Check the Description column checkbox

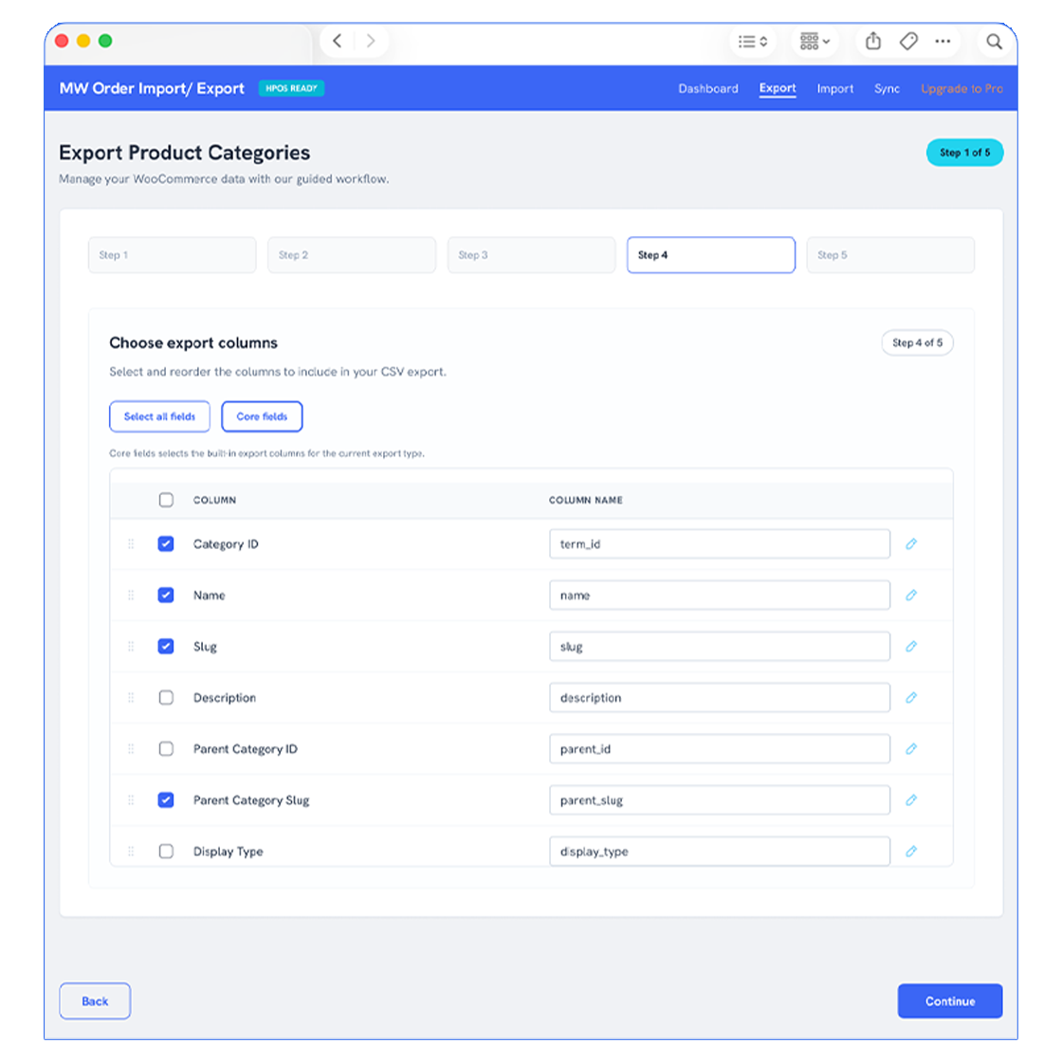click(x=166, y=698)
